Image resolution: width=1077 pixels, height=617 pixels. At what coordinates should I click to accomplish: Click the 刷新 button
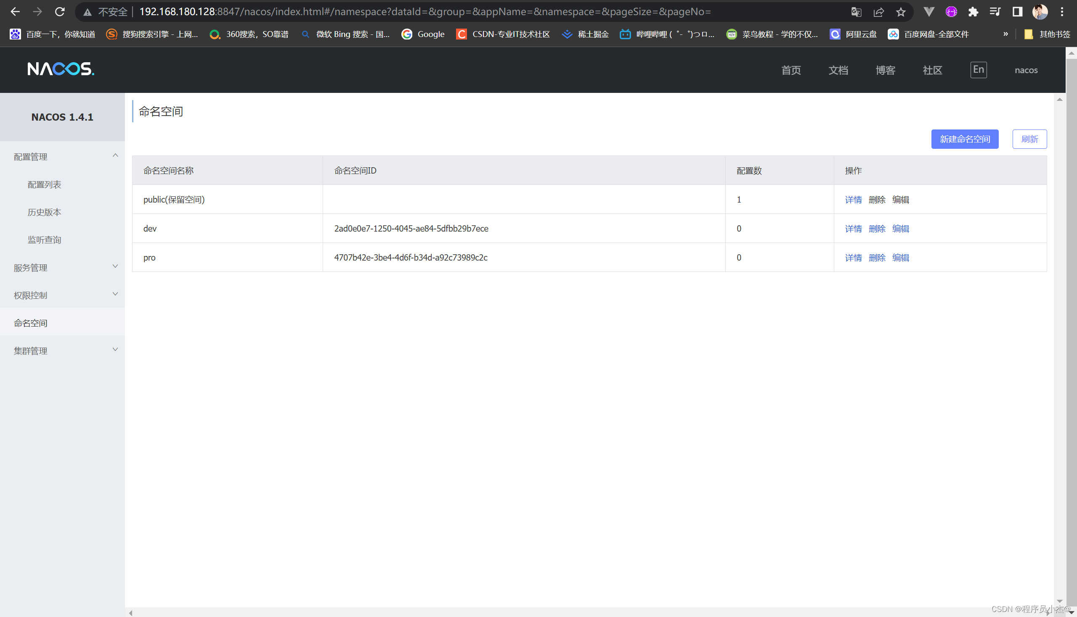pyautogui.click(x=1029, y=139)
